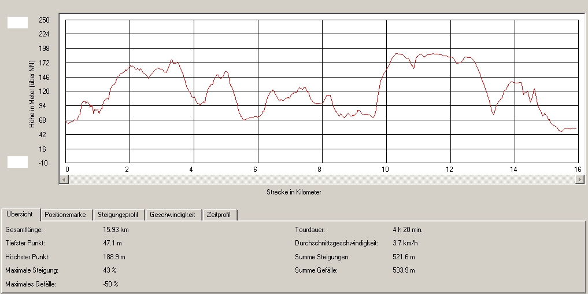This screenshot has height=294, width=588.
Task: Select the Gesamtlänge value 15.93 km
Action: pyautogui.click(x=116, y=230)
